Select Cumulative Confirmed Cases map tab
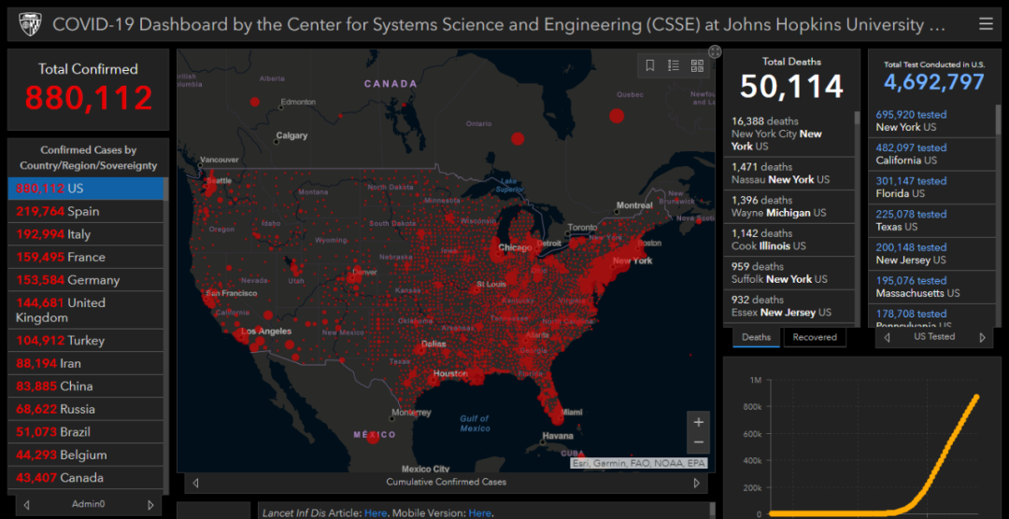This screenshot has width=1009, height=519. [446, 482]
